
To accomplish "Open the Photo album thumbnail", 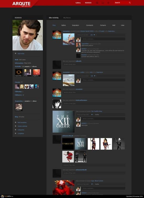I will [x=28, y=73].
